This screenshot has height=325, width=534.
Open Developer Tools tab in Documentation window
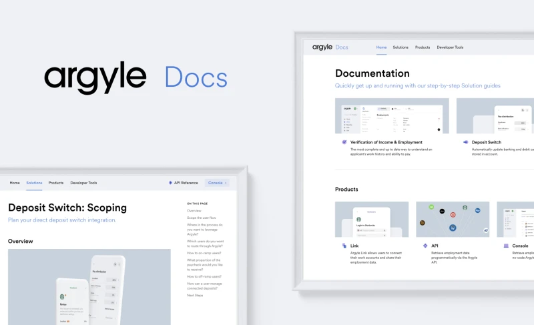(450, 47)
